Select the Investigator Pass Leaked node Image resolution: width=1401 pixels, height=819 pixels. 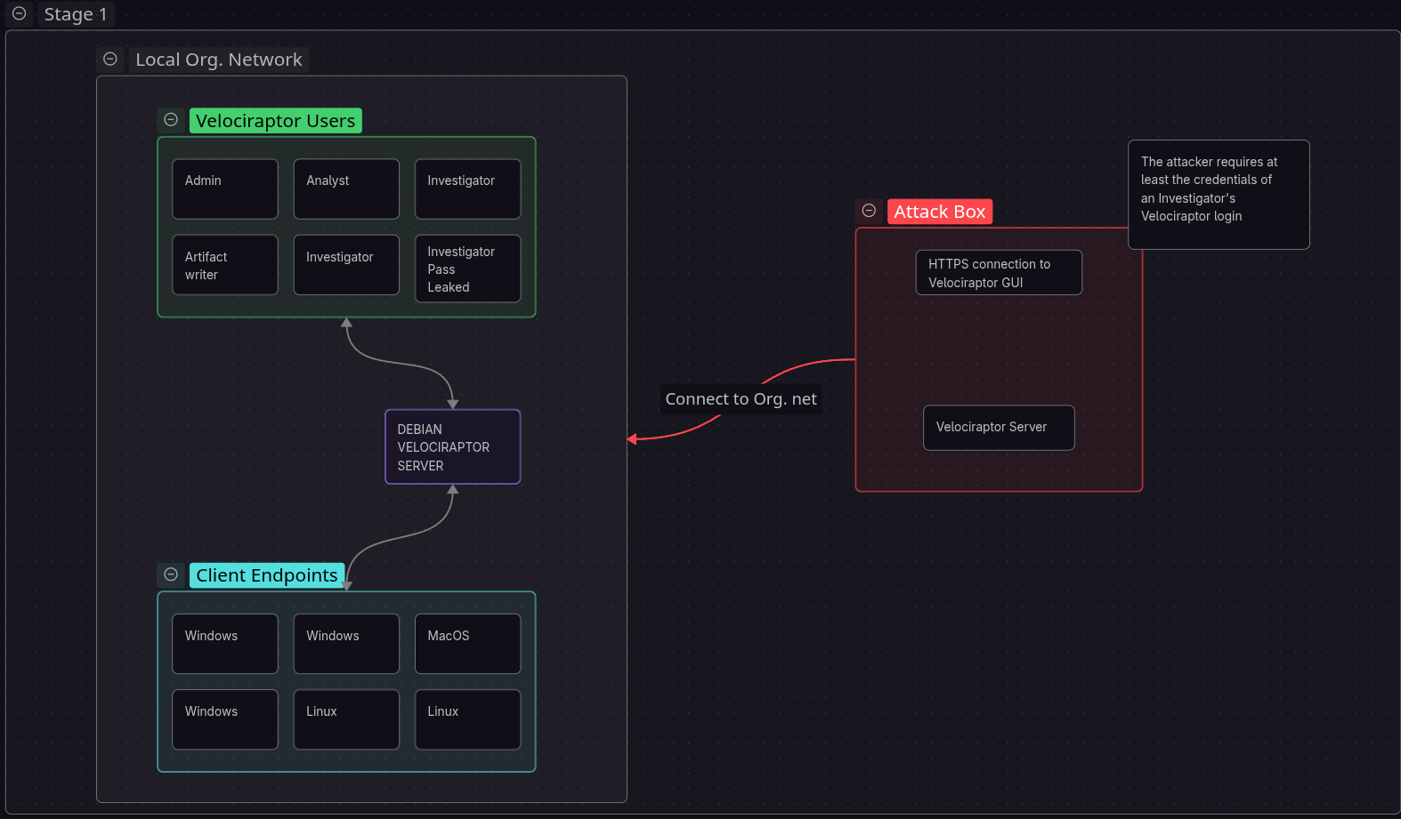468,269
